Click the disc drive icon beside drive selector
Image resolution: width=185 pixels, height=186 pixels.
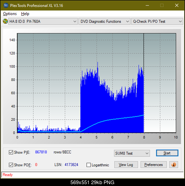pyautogui.click(x=5, y=21)
